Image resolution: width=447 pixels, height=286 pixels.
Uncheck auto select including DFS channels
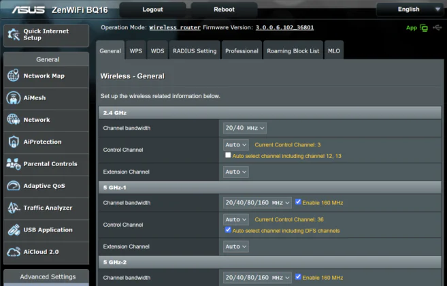click(228, 229)
